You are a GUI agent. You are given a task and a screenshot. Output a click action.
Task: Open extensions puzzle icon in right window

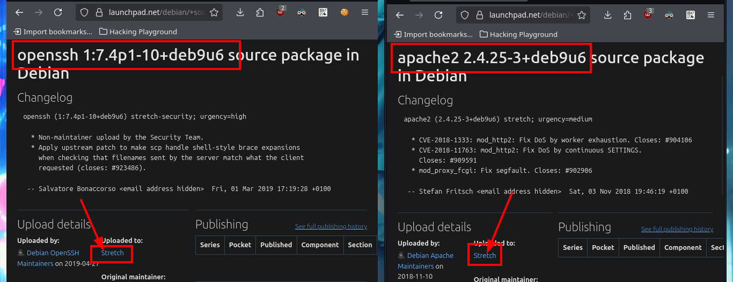[628, 15]
